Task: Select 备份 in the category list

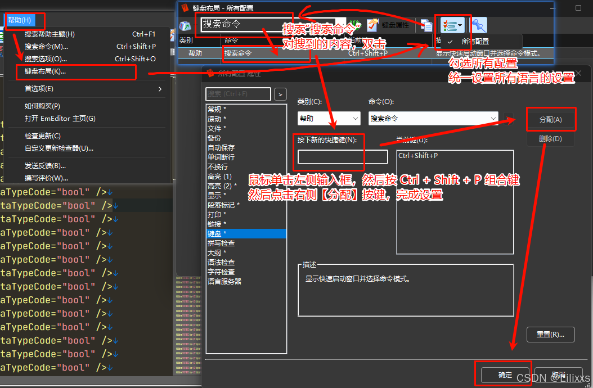Action: 246,138
